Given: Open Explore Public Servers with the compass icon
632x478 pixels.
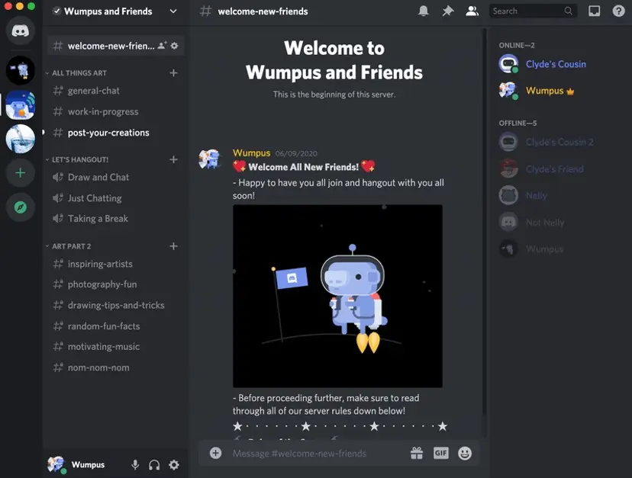Looking at the screenshot, I should pyautogui.click(x=20, y=207).
